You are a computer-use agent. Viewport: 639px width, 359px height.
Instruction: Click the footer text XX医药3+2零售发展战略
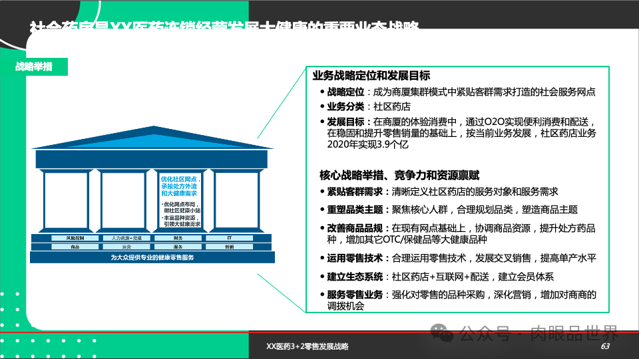coord(308,346)
